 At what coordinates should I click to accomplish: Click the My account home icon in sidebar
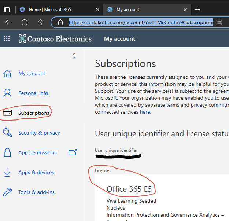[x=7, y=73]
